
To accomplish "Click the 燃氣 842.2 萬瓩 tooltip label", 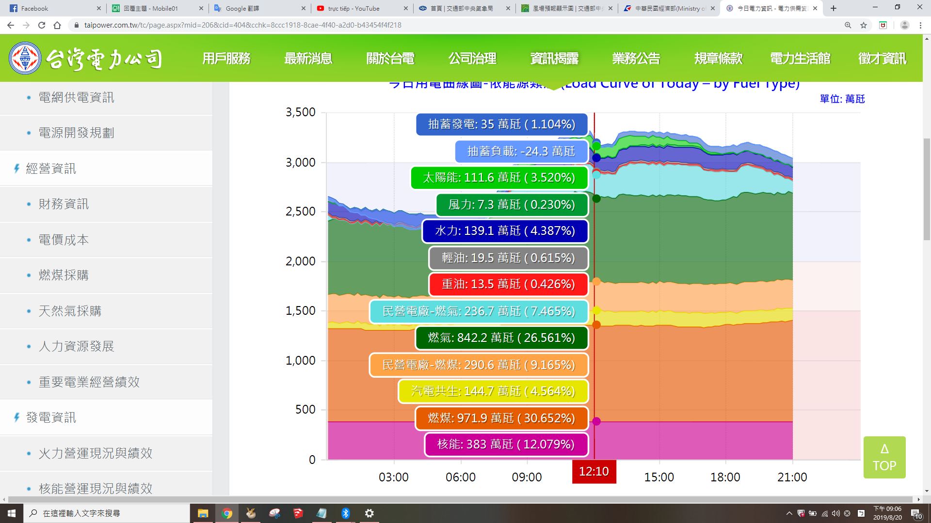I will click(502, 338).
